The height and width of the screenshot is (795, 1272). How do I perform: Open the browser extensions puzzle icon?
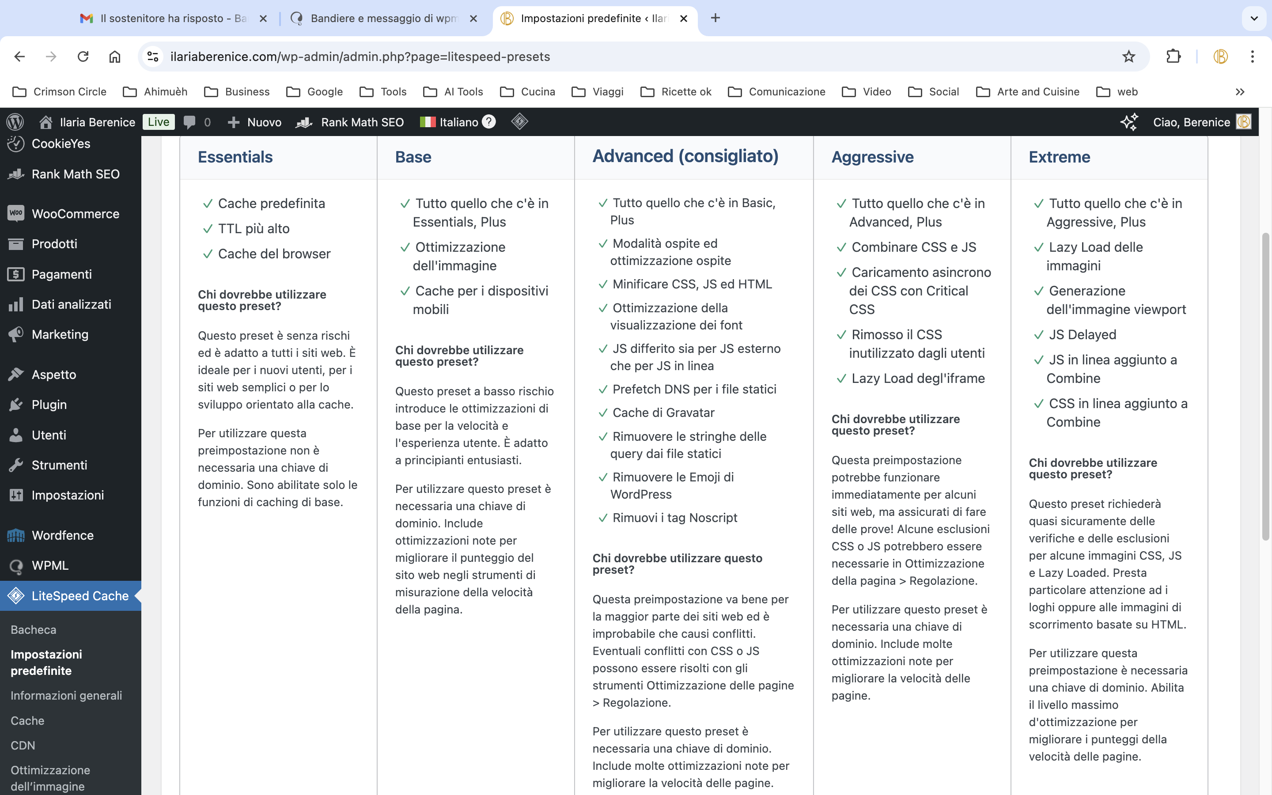1173,56
